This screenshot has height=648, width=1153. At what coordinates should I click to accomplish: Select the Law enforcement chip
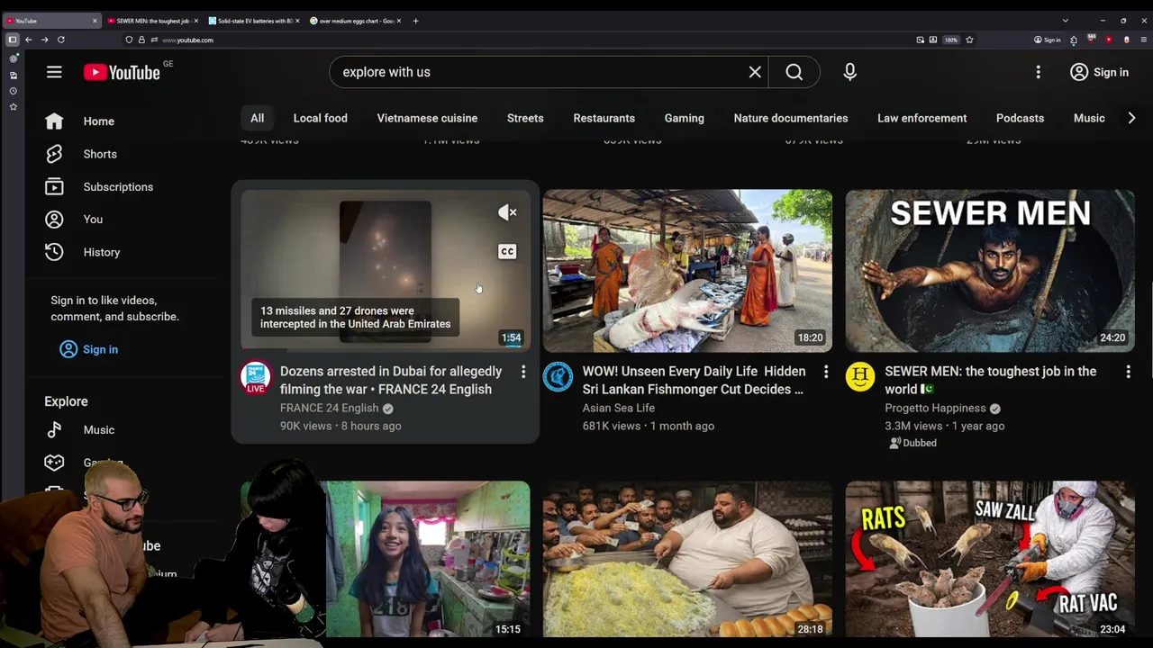coord(921,118)
